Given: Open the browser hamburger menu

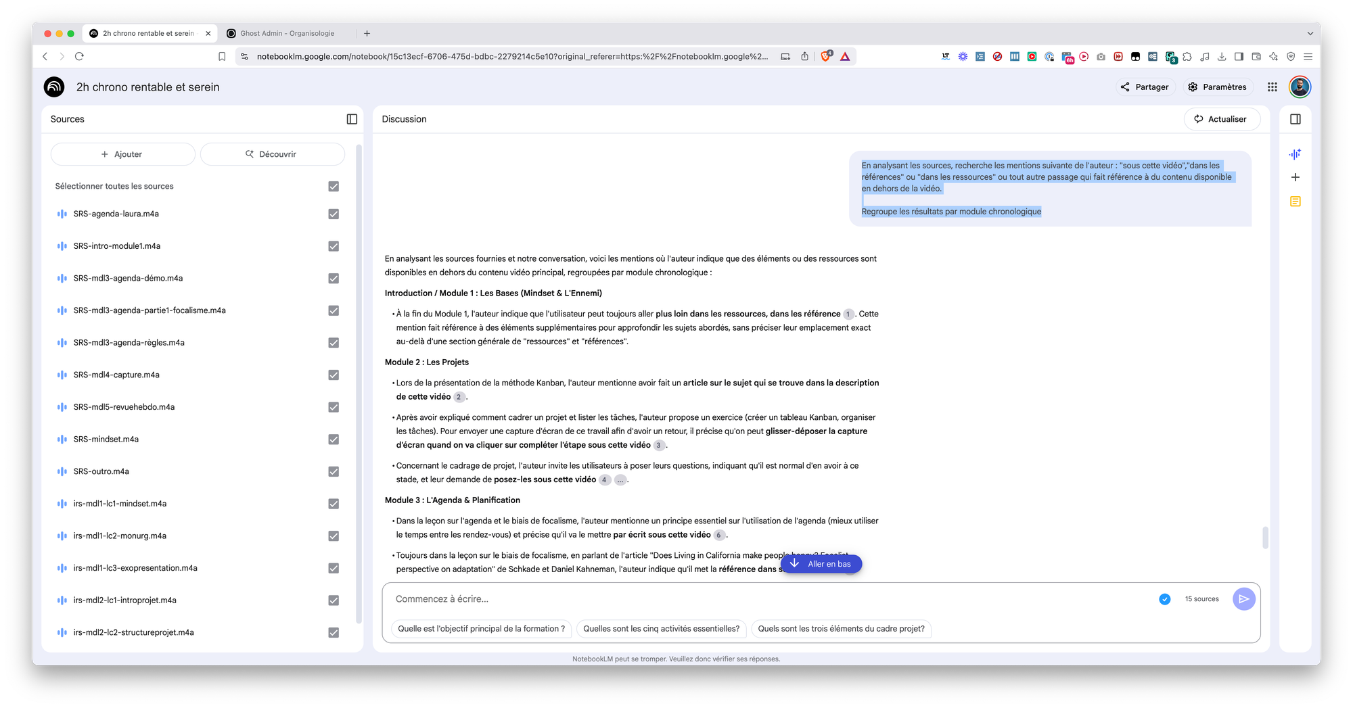Looking at the screenshot, I should [x=1308, y=57].
